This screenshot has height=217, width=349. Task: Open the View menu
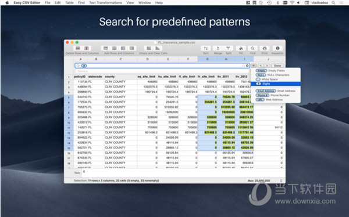[130, 3]
